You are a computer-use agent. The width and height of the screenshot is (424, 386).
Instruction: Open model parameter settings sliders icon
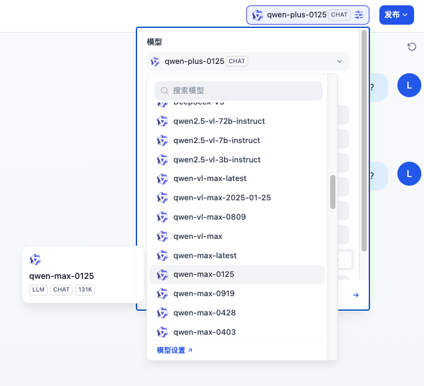(359, 15)
